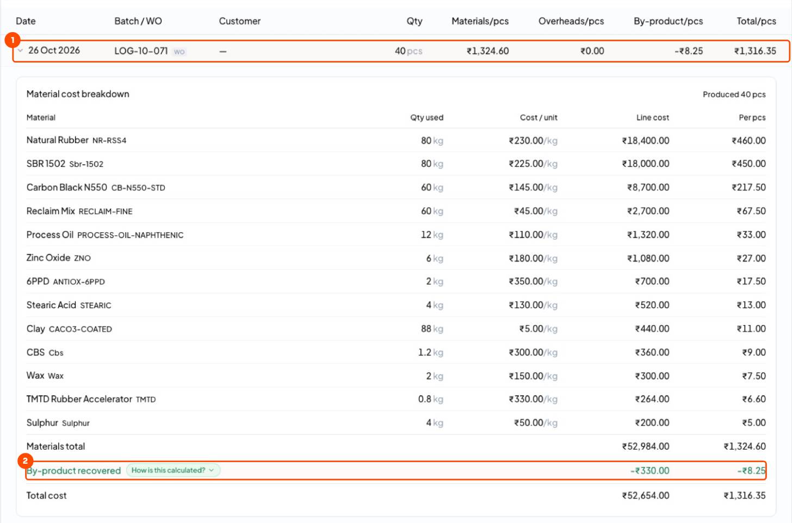
Task: Click the 'Qty used' column header
Action: click(427, 117)
